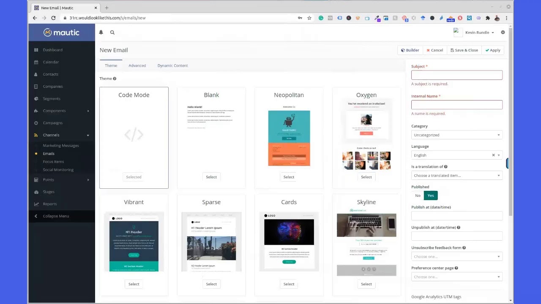Click the Stages sidebar icon
541x304 pixels.
click(x=36, y=192)
